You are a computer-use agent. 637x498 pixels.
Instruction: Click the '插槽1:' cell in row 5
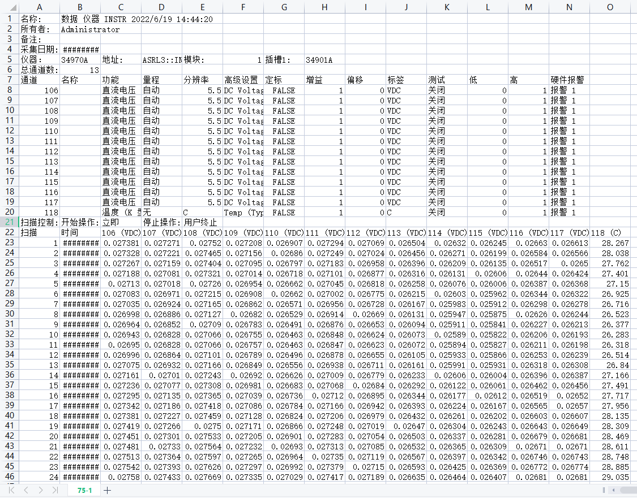(x=284, y=59)
